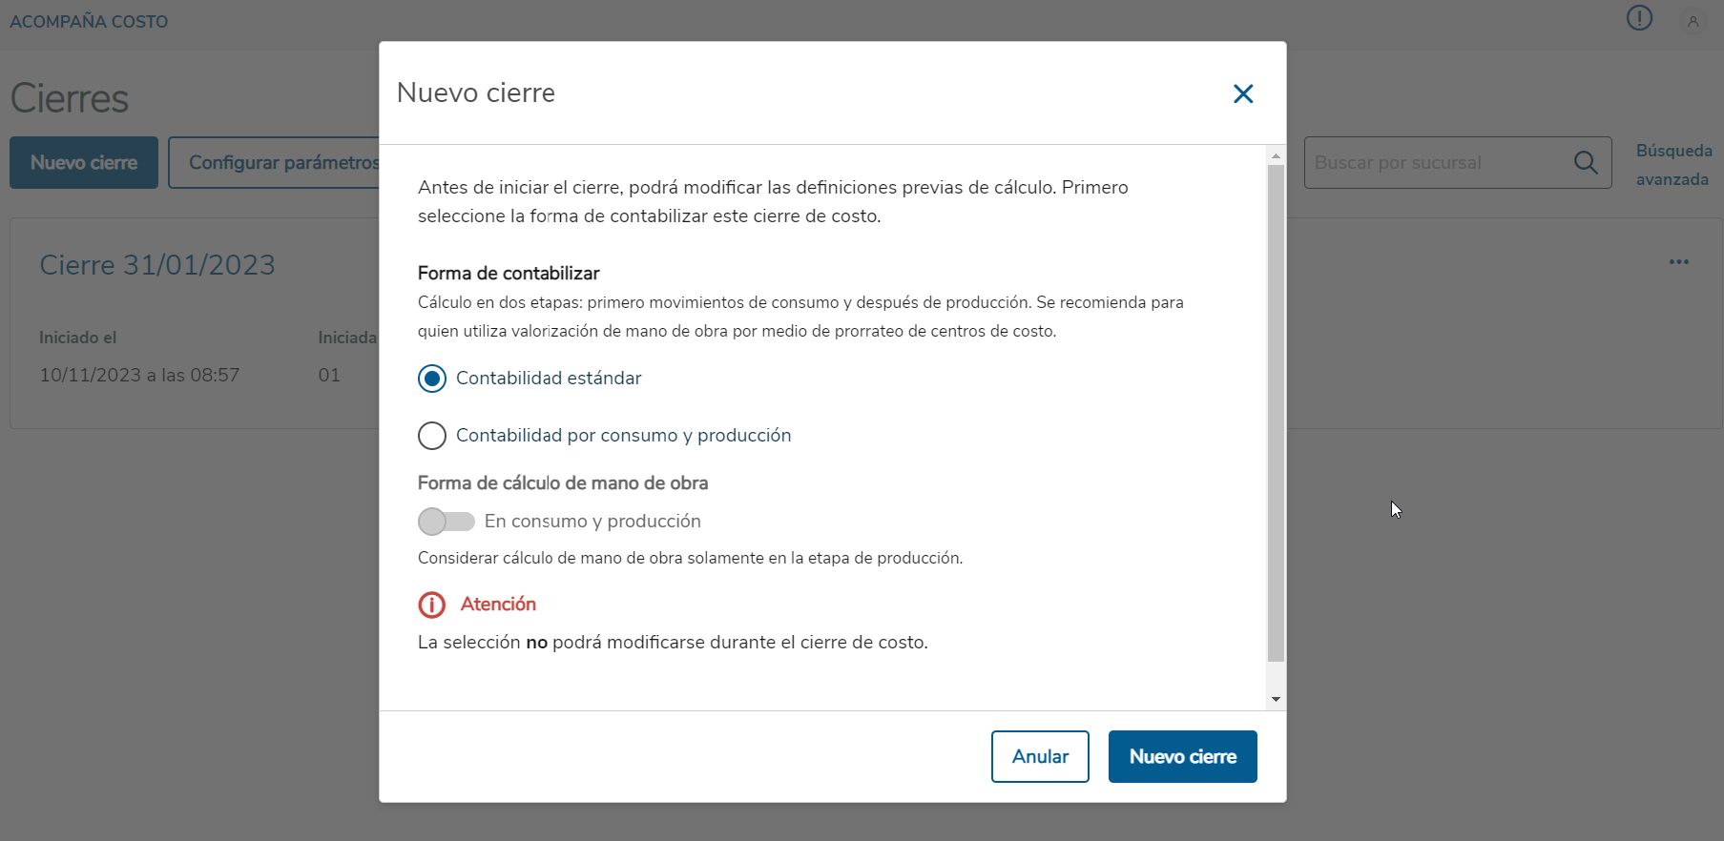
Task: Click the search magnifier icon
Action: click(x=1586, y=163)
